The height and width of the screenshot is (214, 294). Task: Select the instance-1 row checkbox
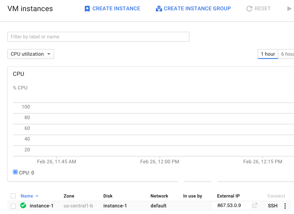(x=13, y=206)
